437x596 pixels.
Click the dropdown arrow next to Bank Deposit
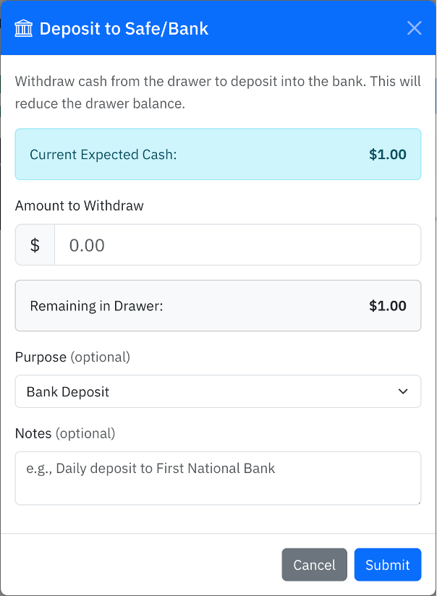pyautogui.click(x=404, y=391)
